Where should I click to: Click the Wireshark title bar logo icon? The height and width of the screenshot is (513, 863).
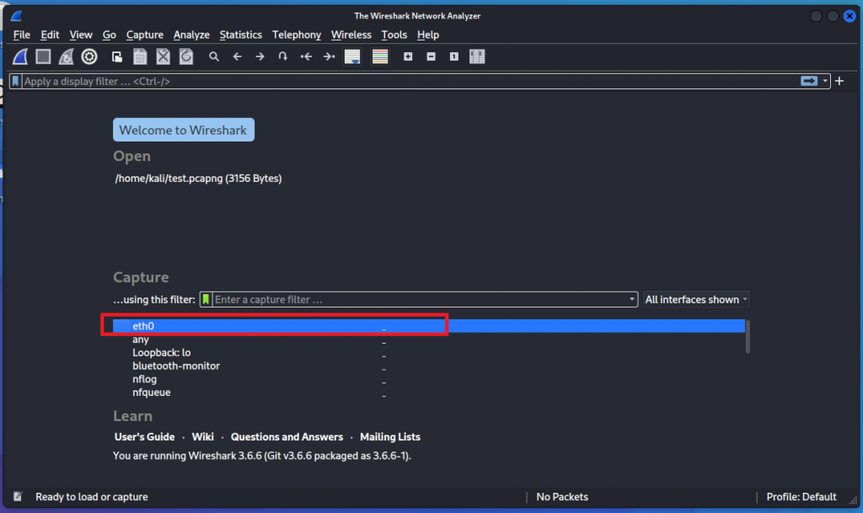pos(17,15)
